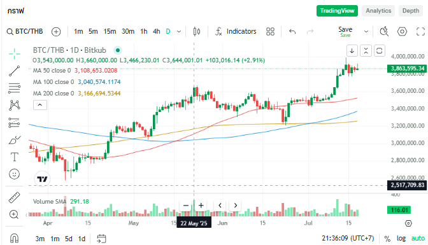The width and height of the screenshot is (428, 245).
Task: Set range to 1m at bottom bar
Action: click(55, 239)
